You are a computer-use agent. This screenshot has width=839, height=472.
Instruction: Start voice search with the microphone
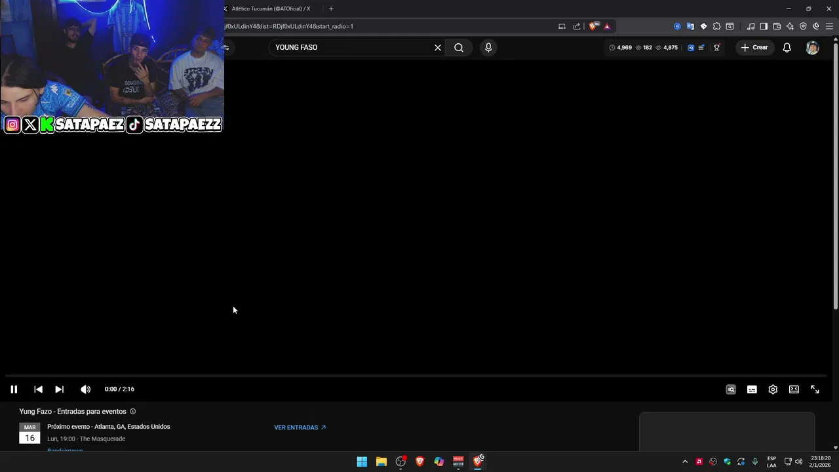coord(488,47)
